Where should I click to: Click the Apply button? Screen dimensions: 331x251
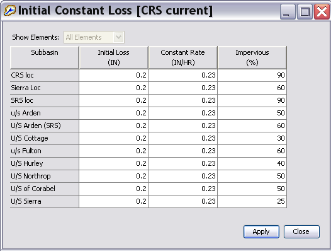coord(261,231)
